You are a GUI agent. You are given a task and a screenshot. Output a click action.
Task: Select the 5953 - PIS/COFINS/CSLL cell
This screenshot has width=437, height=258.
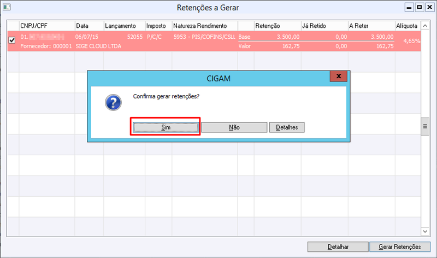point(204,37)
